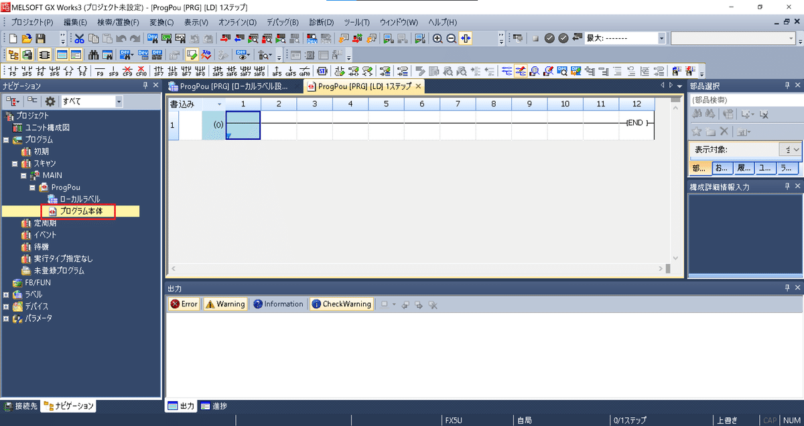Insert an open contact with the F5 icon
This screenshot has width=804, height=426.
[13, 70]
